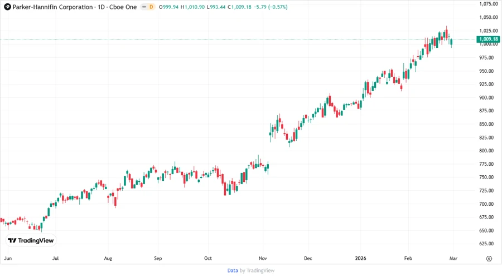Click the 1,025.00 price axis label
The height and width of the screenshot is (277, 502).
click(489, 31)
